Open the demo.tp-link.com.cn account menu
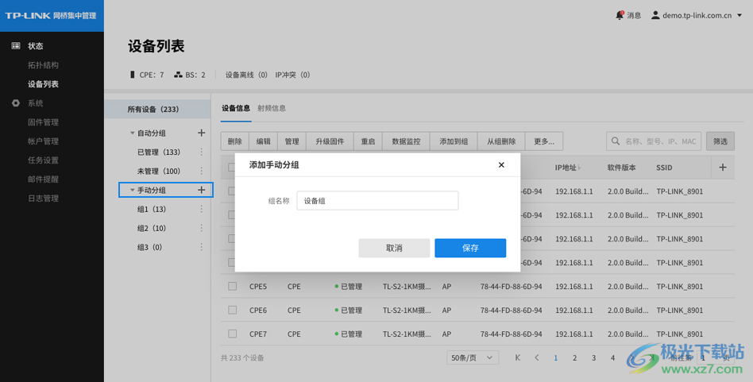 [697, 15]
